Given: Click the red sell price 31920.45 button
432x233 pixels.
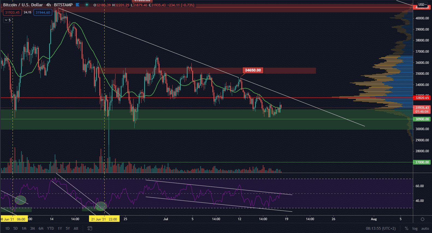Looking at the screenshot, I should tap(12, 12).
